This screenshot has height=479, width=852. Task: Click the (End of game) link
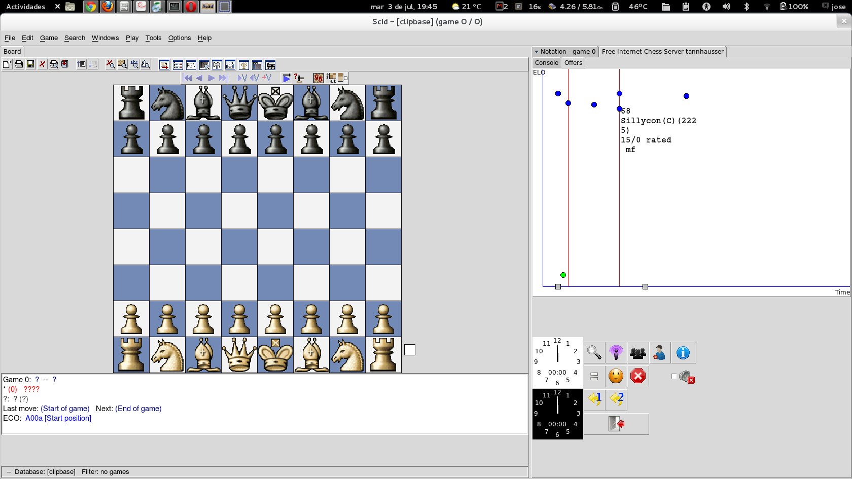pyautogui.click(x=138, y=409)
